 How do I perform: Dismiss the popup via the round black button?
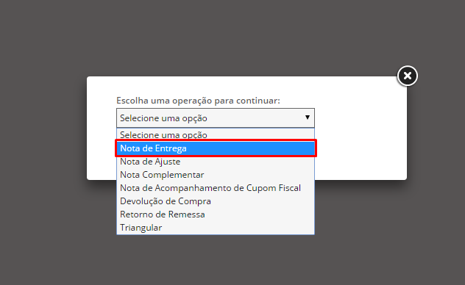[x=407, y=76]
